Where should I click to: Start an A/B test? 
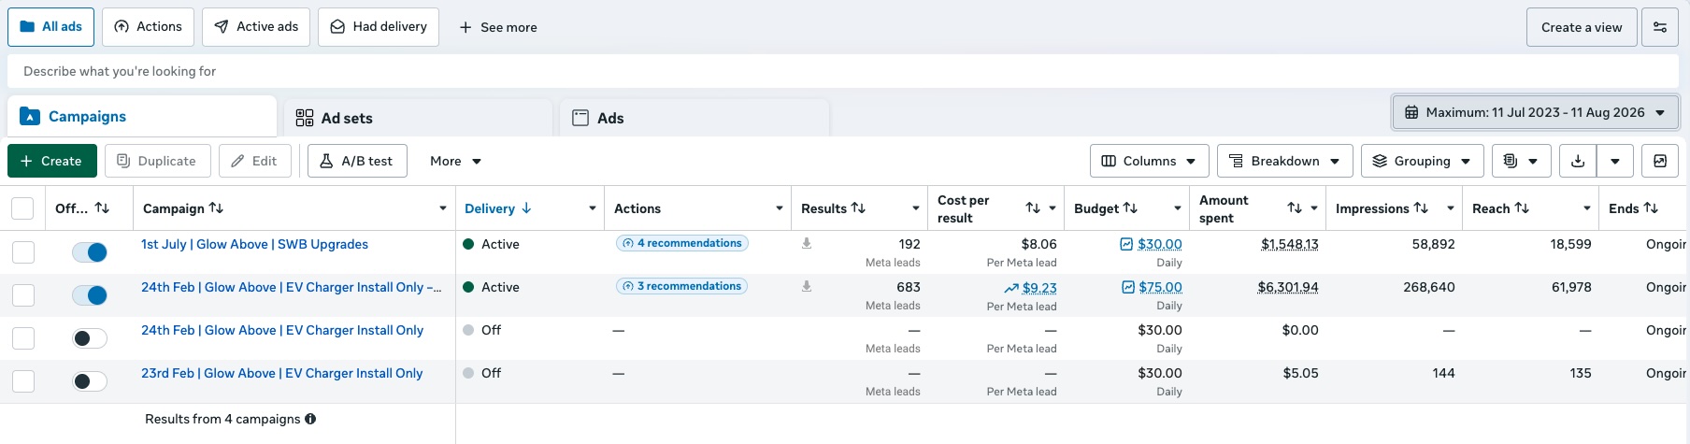357,161
